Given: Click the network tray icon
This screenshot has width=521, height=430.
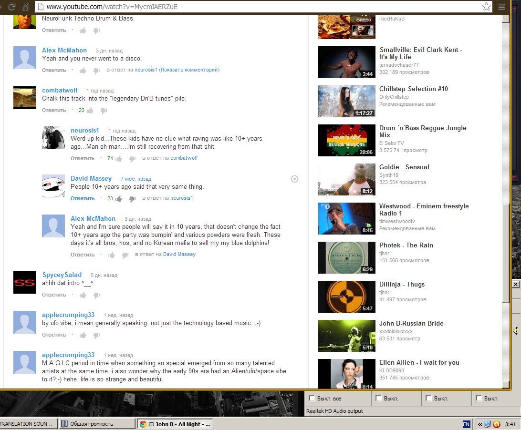Looking at the screenshot, I should (488, 424).
